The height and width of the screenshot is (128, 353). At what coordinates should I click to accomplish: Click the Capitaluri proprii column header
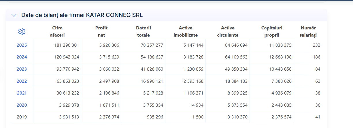point(272,31)
